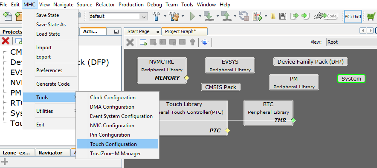This screenshot has height=168, width=377.
Task: Open Build Project dropdown arrow
Action: pos(165,16)
